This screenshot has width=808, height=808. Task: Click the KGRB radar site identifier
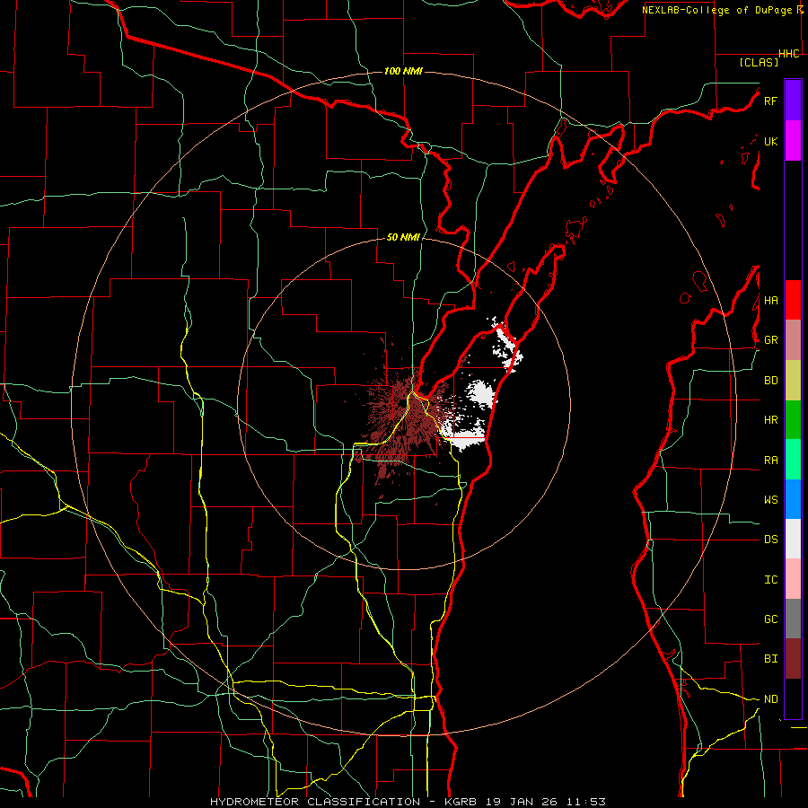coord(463,802)
